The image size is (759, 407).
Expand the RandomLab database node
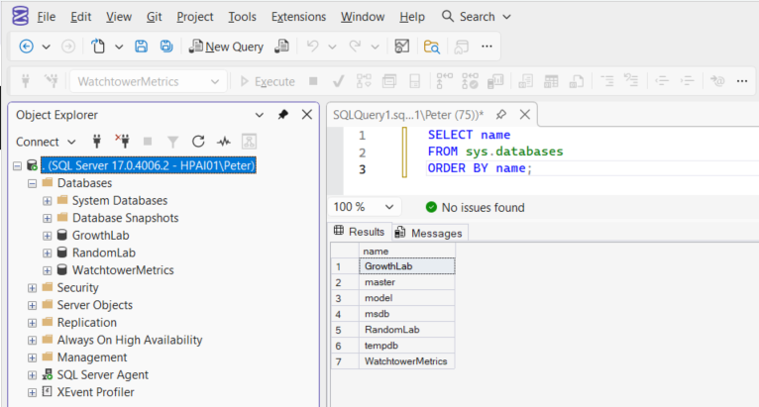click(47, 254)
